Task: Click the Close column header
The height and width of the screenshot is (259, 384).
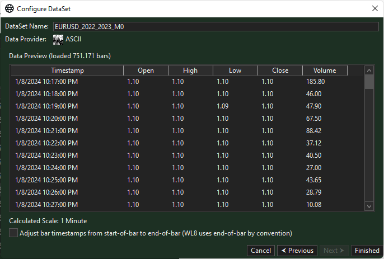Action: point(280,70)
